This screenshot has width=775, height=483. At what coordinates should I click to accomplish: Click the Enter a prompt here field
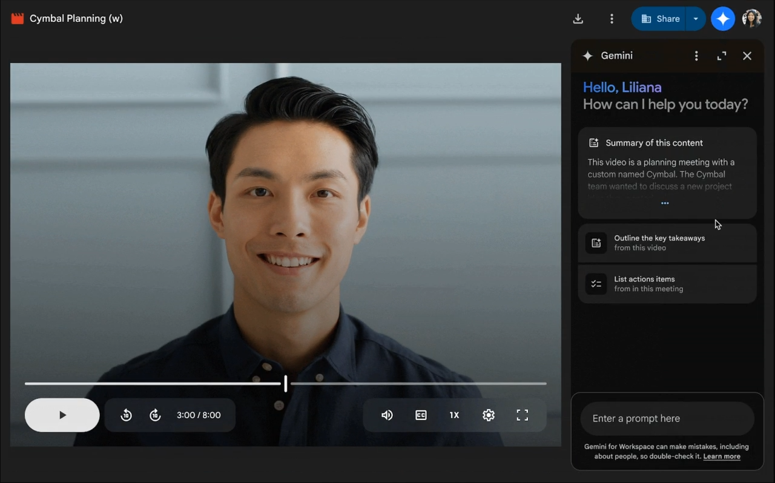pos(667,418)
